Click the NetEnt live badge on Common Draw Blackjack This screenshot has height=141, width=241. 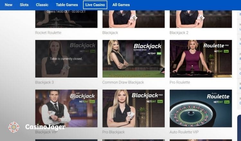(x=154, y=53)
